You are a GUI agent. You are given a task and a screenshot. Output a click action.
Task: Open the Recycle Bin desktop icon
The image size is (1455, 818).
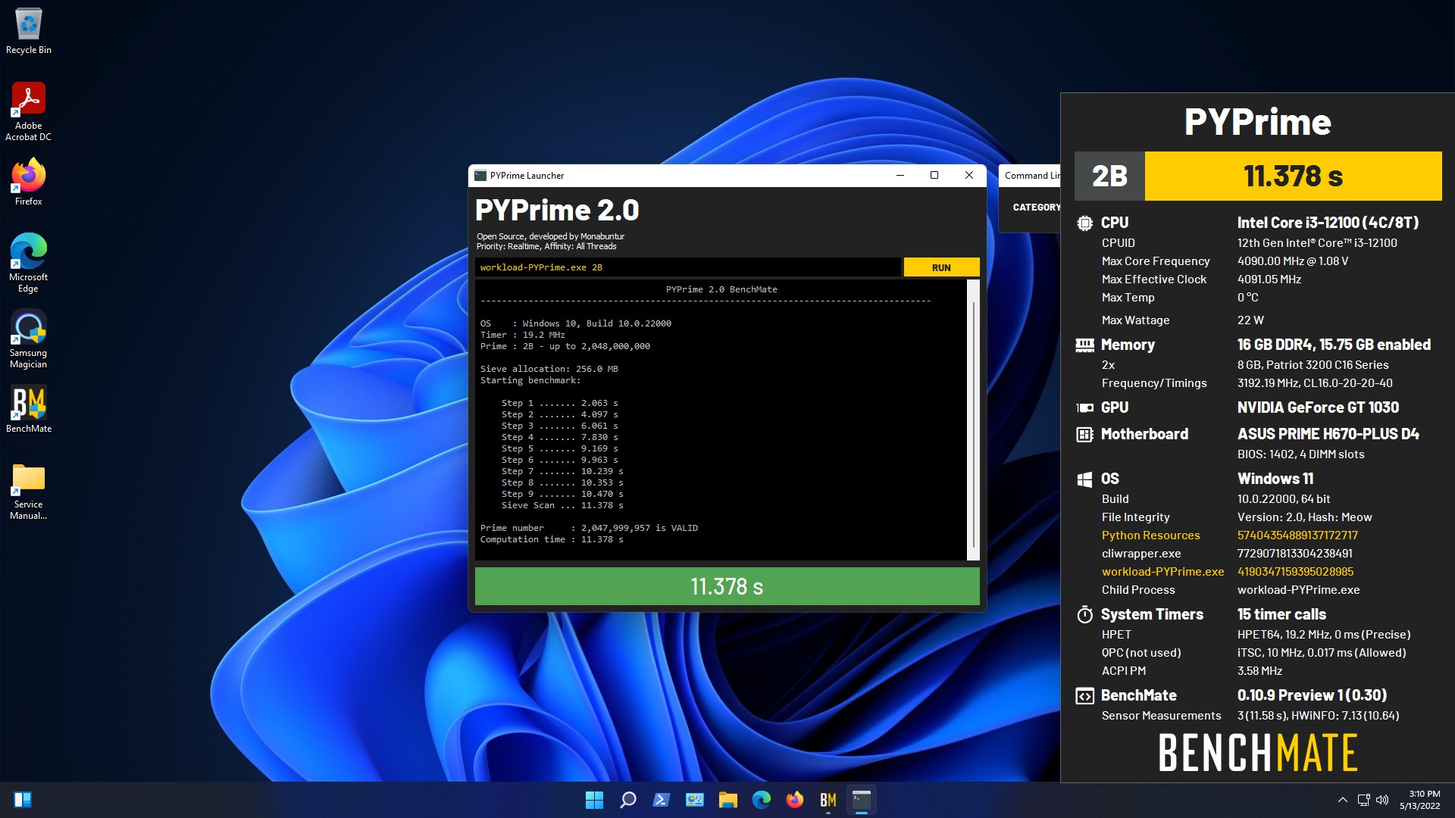29,30
